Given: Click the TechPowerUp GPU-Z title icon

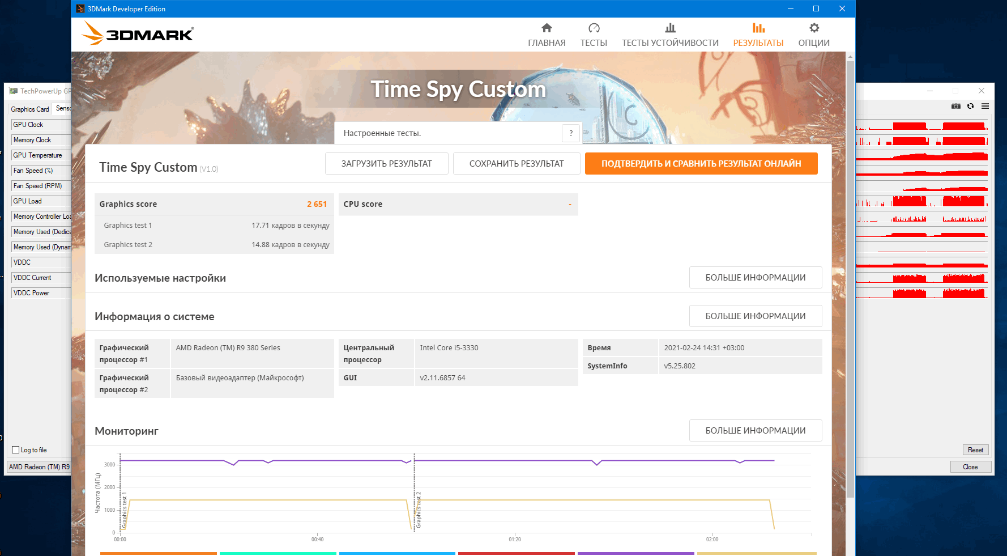Looking at the screenshot, I should [x=14, y=91].
